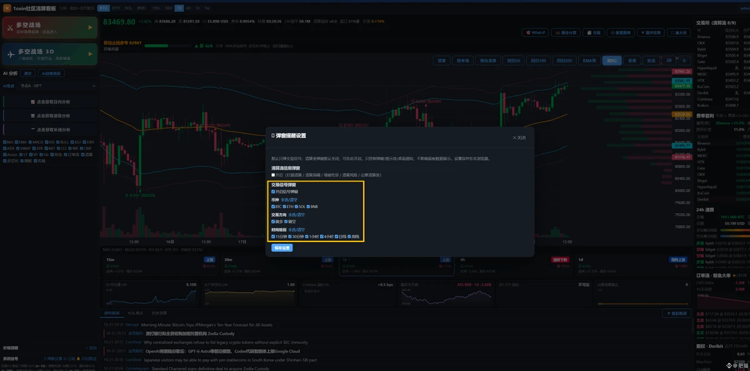Click 点击获取日内分析 in the AI panel
750x371 pixels.
[50, 102]
